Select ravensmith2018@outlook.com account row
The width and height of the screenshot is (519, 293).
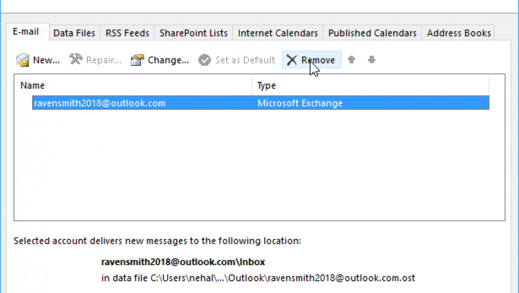260,103
